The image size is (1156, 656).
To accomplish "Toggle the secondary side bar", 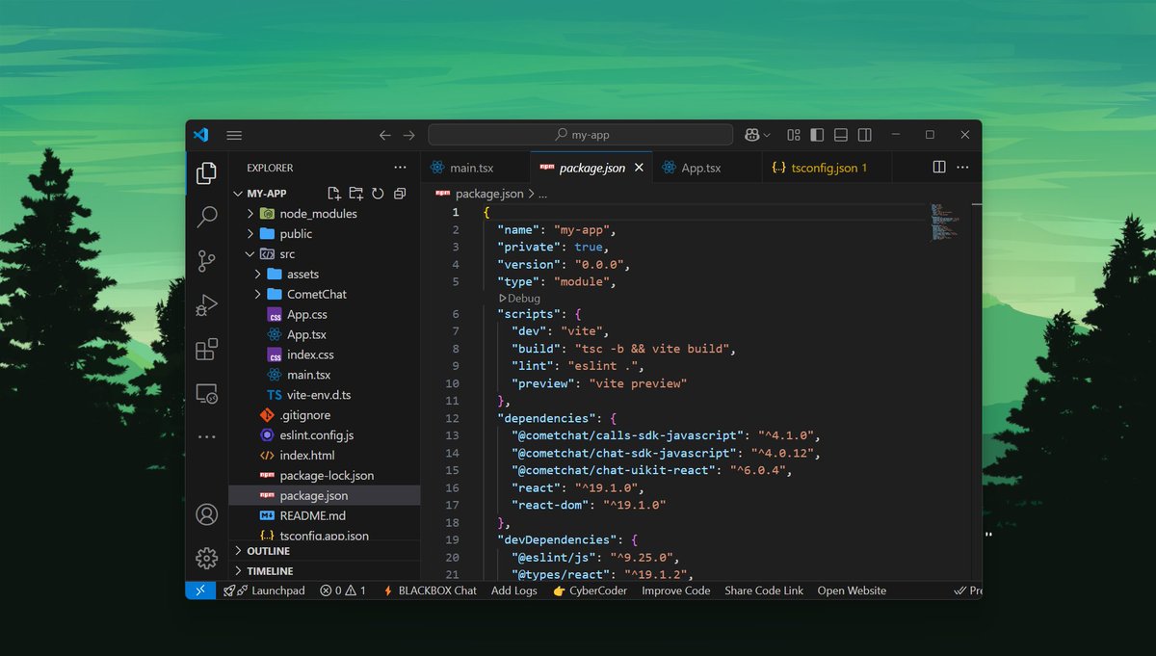I will click(x=865, y=135).
